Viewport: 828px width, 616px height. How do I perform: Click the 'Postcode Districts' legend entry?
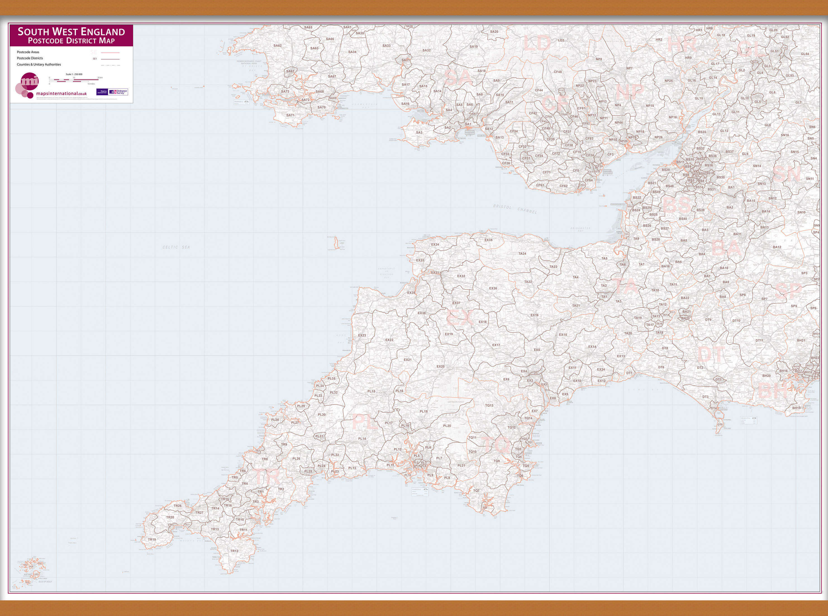coord(30,58)
